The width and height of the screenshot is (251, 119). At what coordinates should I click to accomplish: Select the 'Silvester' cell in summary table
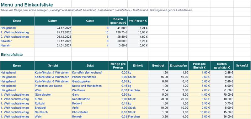pyautogui.click(x=17, y=41)
